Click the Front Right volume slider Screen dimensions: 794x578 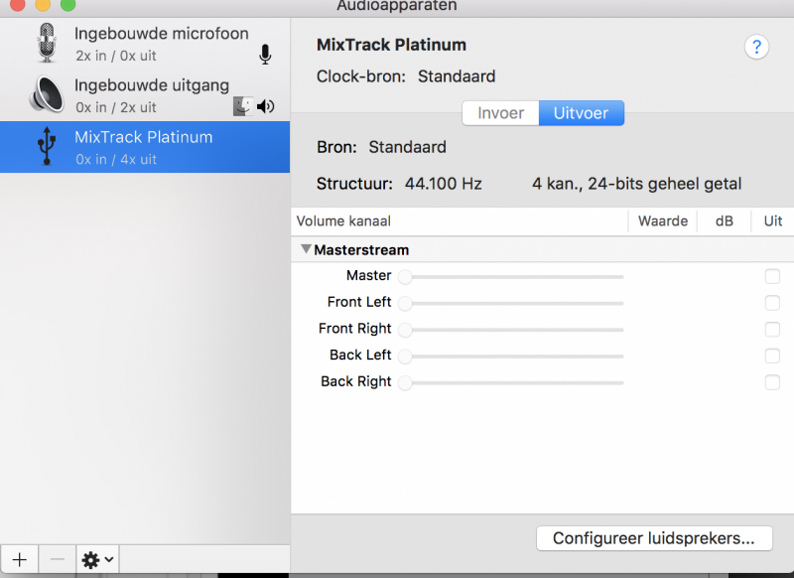pos(511,330)
